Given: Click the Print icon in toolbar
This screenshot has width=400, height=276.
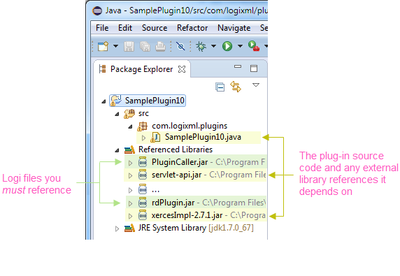Looking at the screenshot, I should coord(160,46).
